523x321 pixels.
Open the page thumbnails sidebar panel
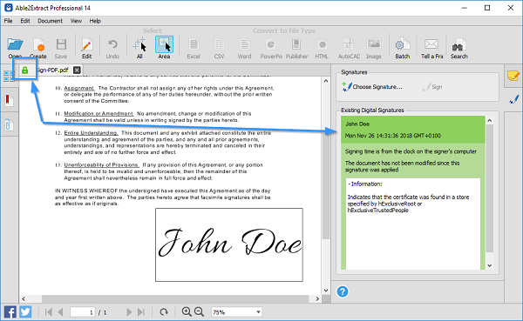click(x=9, y=76)
